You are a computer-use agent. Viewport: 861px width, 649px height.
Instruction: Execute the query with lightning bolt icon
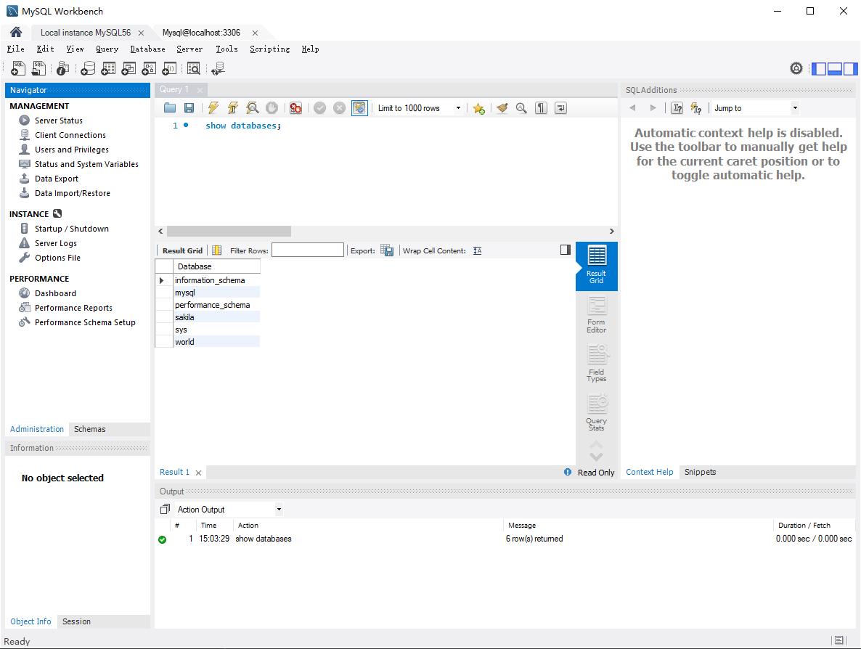[x=213, y=108]
